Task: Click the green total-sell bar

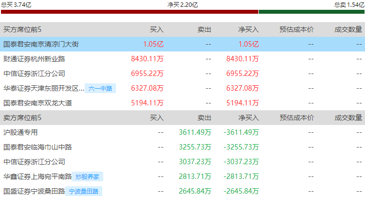Action: (312, 12)
